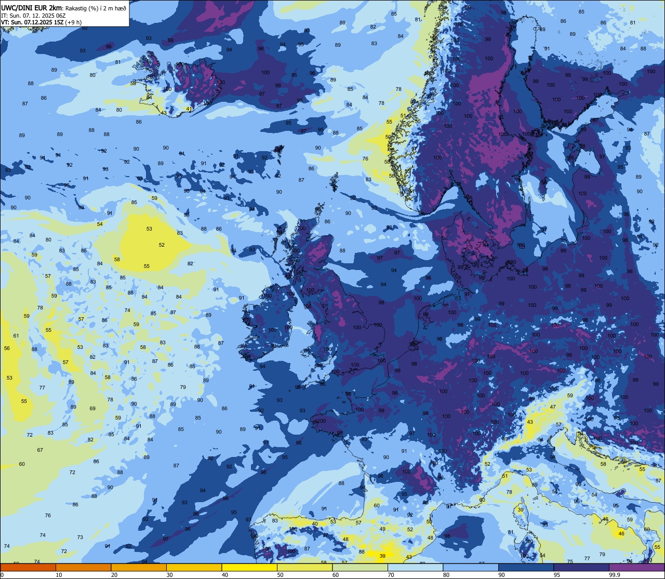Click the dark orange 0–10 legend swatch
This screenshot has height=579, width=665.
(x=28, y=567)
